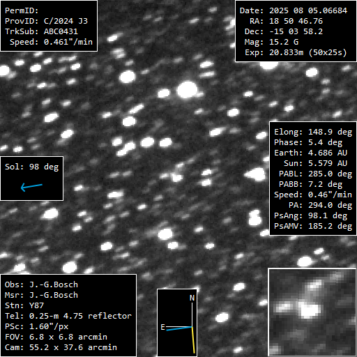Click the zoomed comet inset thumbnail
Viewport: 357px width, 357px height.
(x=312, y=312)
